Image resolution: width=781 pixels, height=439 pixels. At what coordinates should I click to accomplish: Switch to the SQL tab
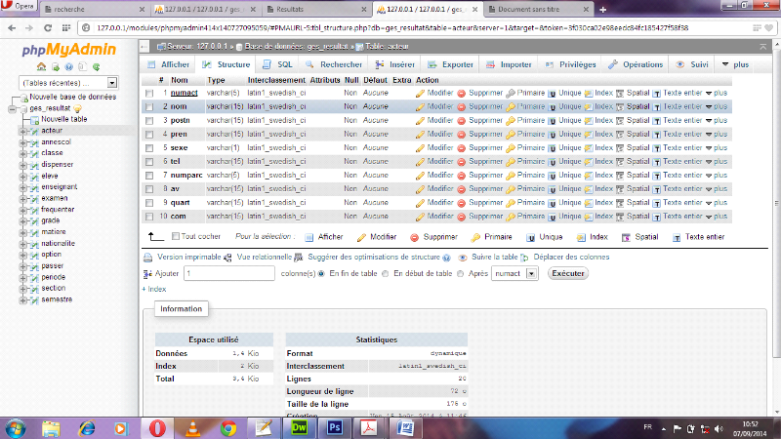tap(278, 64)
